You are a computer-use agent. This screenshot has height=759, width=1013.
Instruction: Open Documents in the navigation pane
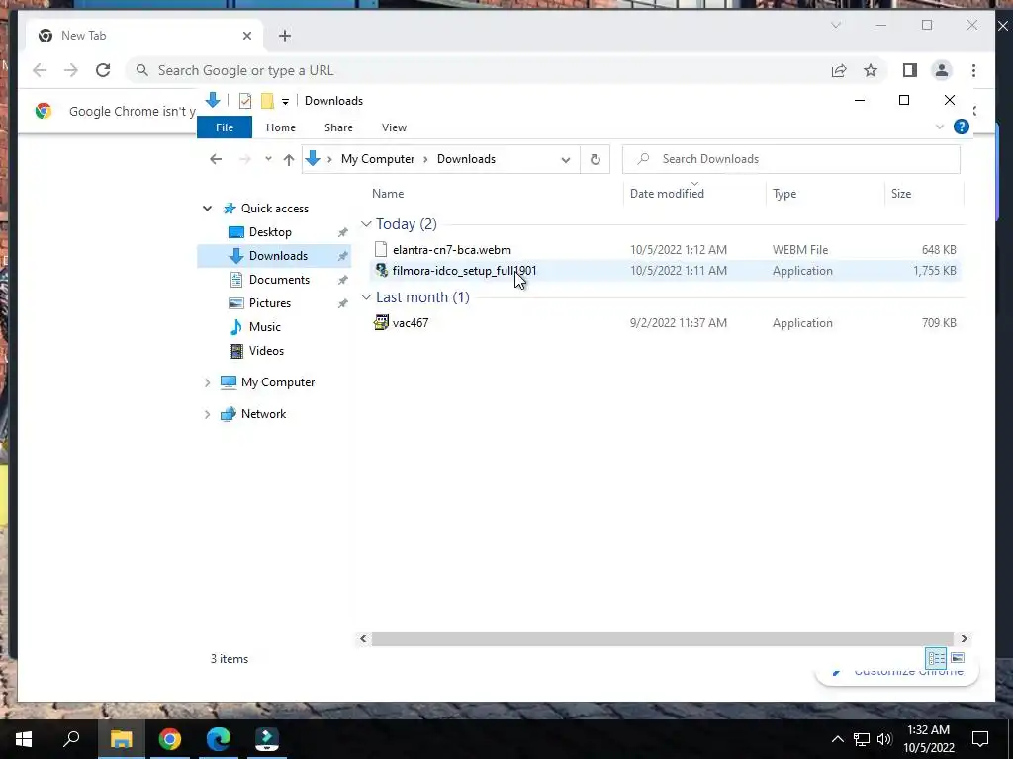coord(279,280)
